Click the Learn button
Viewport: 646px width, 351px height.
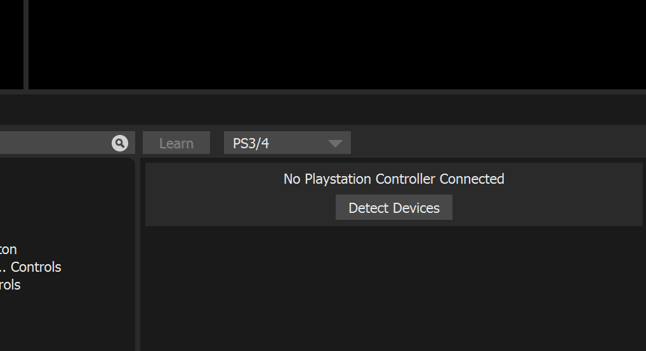[x=176, y=143]
